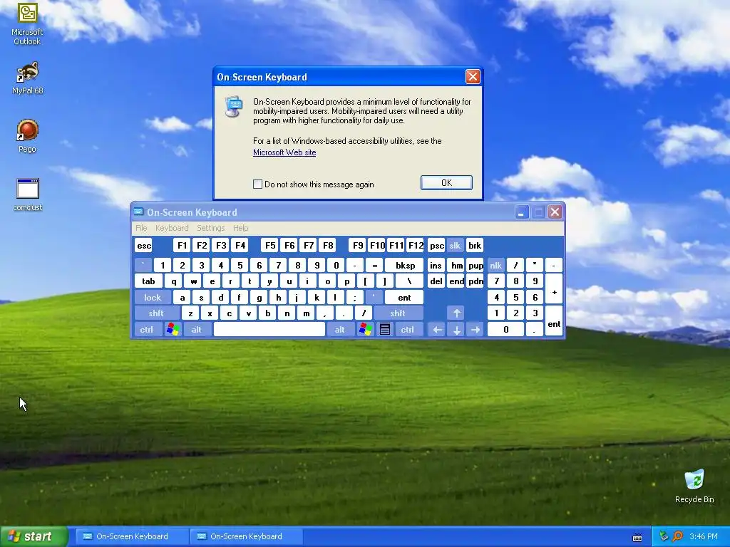Click the right arrow key
Viewport: 730px width, 547px height.
tap(475, 329)
